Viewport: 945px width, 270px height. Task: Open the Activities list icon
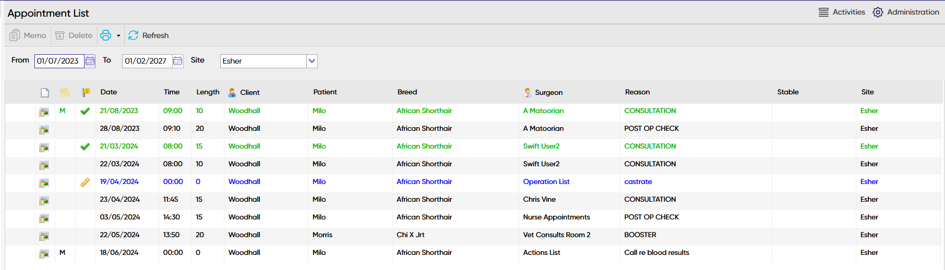[823, 12]
